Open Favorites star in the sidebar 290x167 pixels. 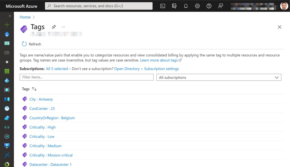click(7, 62)
